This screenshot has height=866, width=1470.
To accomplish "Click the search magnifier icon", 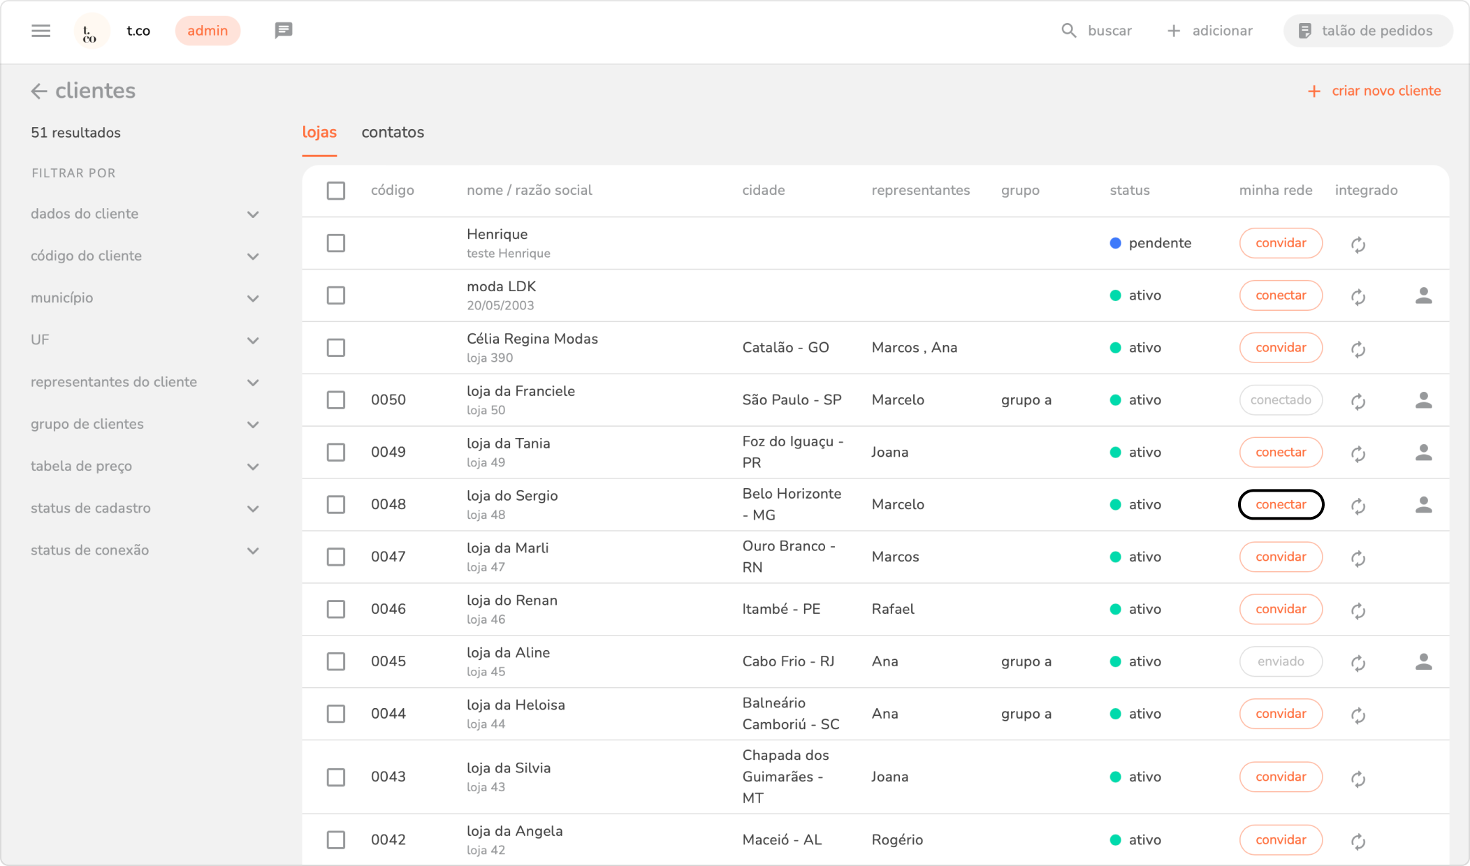I will (x=1068, y=31).
